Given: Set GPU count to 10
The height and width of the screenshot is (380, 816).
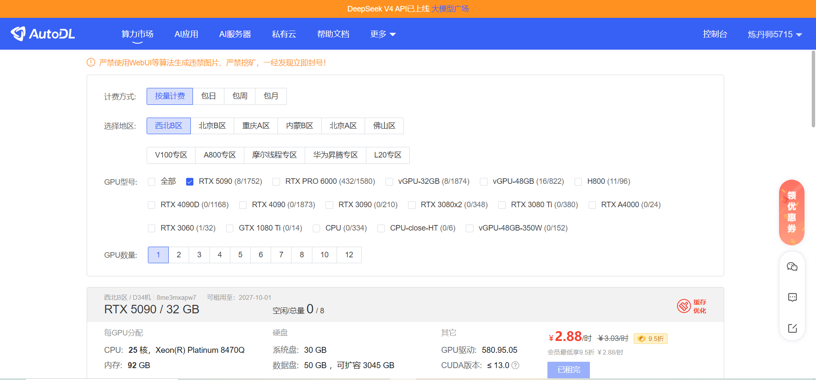Looking at the screenshot, I should tap(324, 255).
